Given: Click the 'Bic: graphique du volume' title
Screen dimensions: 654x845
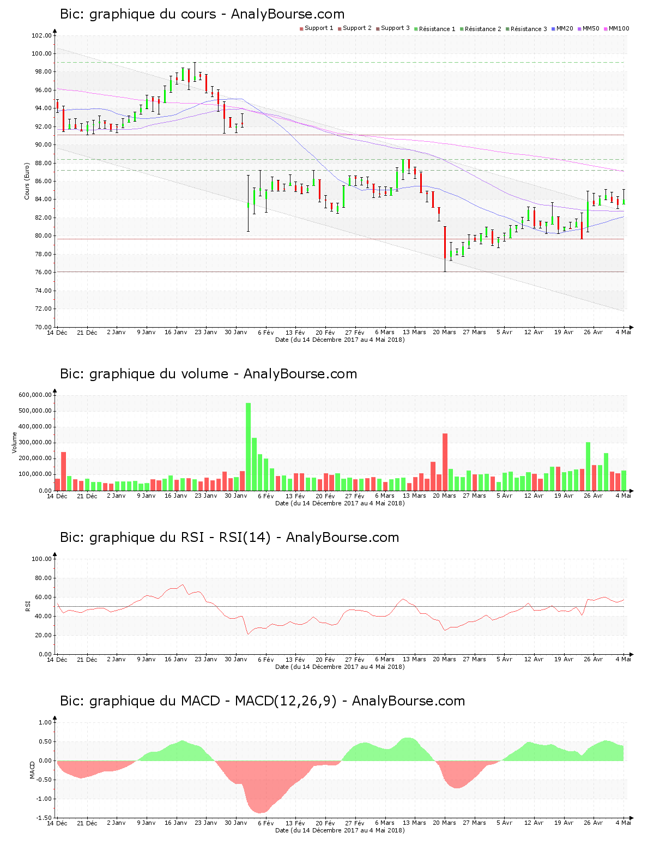Looking at the screenshot, I should tap(144, 374).
